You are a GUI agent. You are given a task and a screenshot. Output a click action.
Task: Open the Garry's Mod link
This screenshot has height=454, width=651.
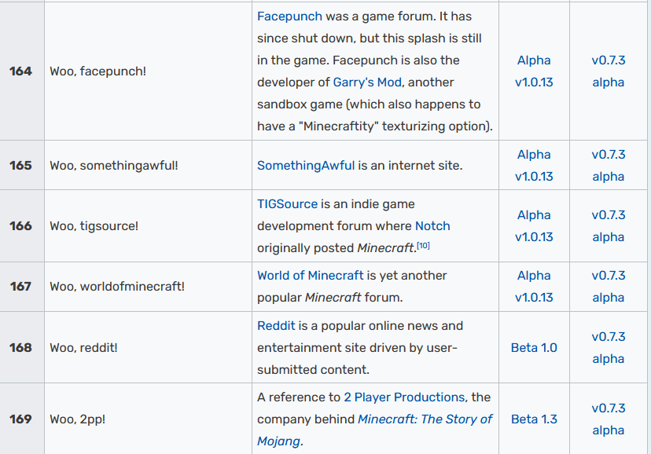click(367, 82)
